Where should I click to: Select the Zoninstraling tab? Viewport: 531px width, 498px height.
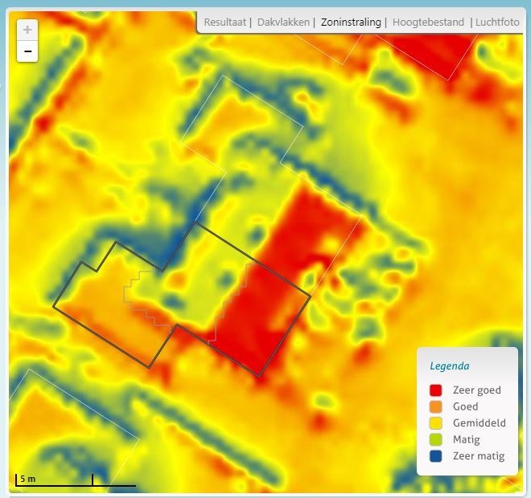point(351,22)
